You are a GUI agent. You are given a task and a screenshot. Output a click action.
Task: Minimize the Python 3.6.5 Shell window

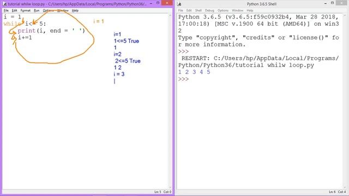[326, 3]
